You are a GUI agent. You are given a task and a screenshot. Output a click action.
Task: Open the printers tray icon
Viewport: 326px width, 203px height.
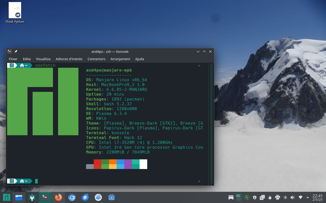[278, 197]
